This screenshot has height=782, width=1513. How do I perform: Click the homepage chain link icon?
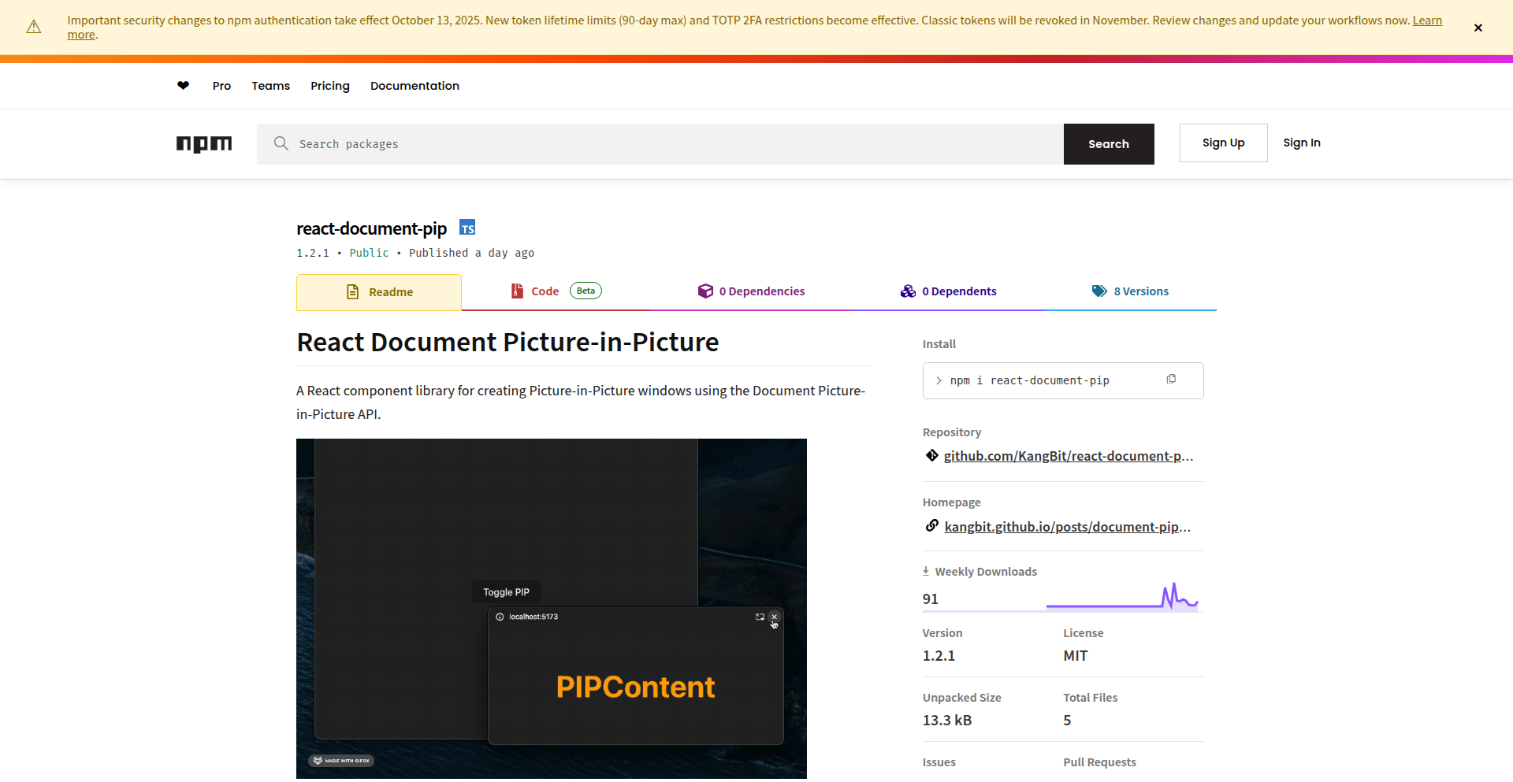pyautogui.click(x=931, y=526)
